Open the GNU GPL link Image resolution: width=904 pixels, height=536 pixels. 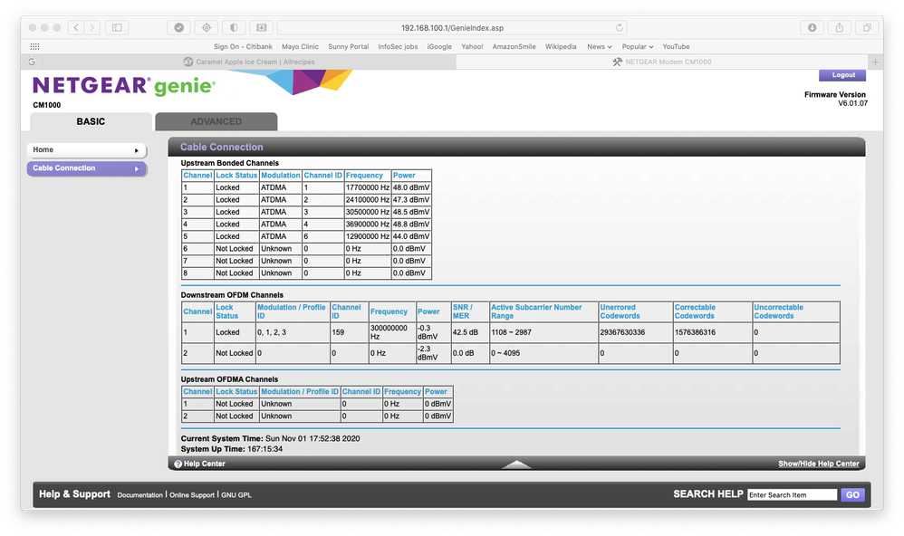236,495
